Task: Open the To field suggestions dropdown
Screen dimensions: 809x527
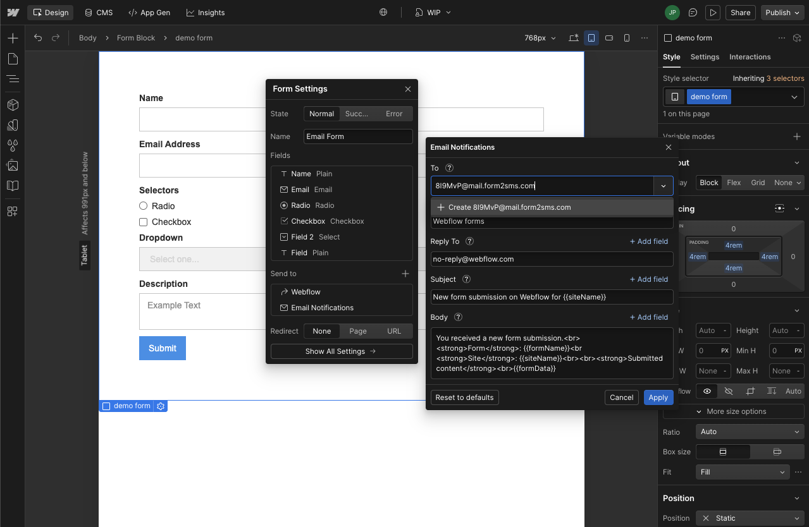Action: pyautogui.click(x=663, y=186)
